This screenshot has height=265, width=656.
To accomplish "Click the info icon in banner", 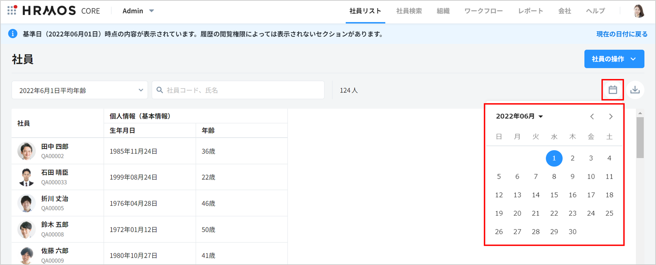I will (13, 34).
